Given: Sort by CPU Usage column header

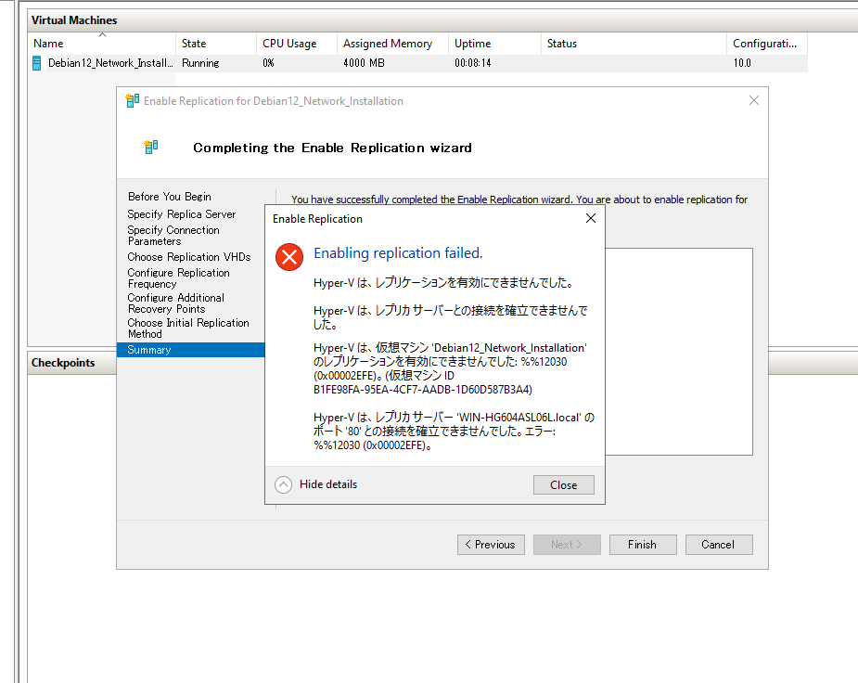Looking at the screenshot, I should [297, 44].
